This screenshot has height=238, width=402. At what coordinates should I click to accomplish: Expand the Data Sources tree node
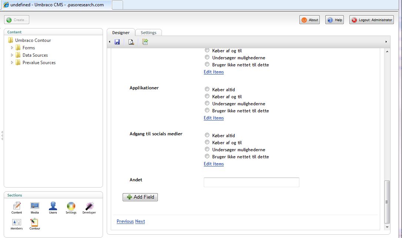point(12,55)
